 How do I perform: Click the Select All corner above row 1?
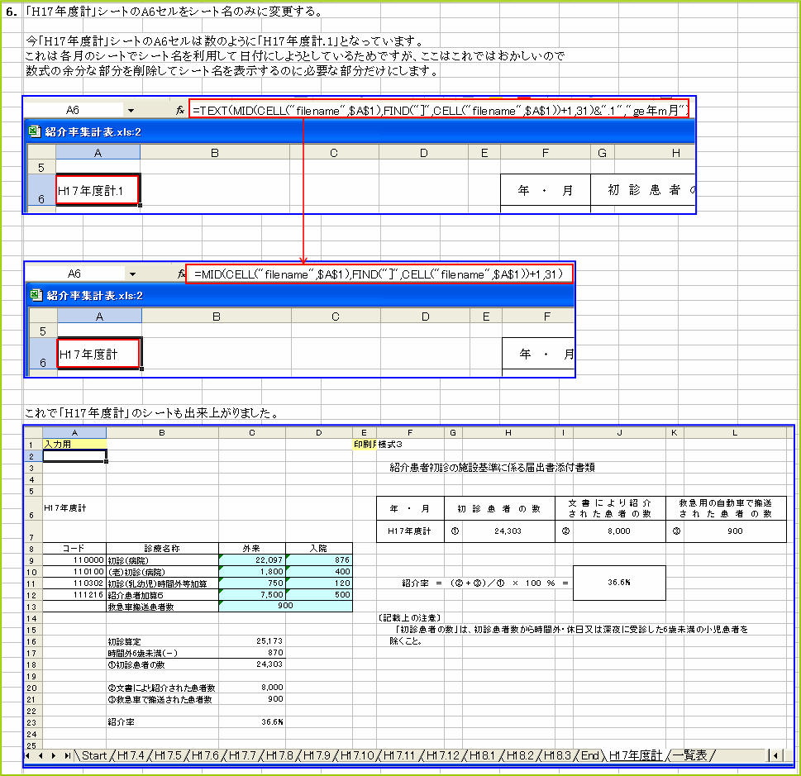(x=31, y=432)
